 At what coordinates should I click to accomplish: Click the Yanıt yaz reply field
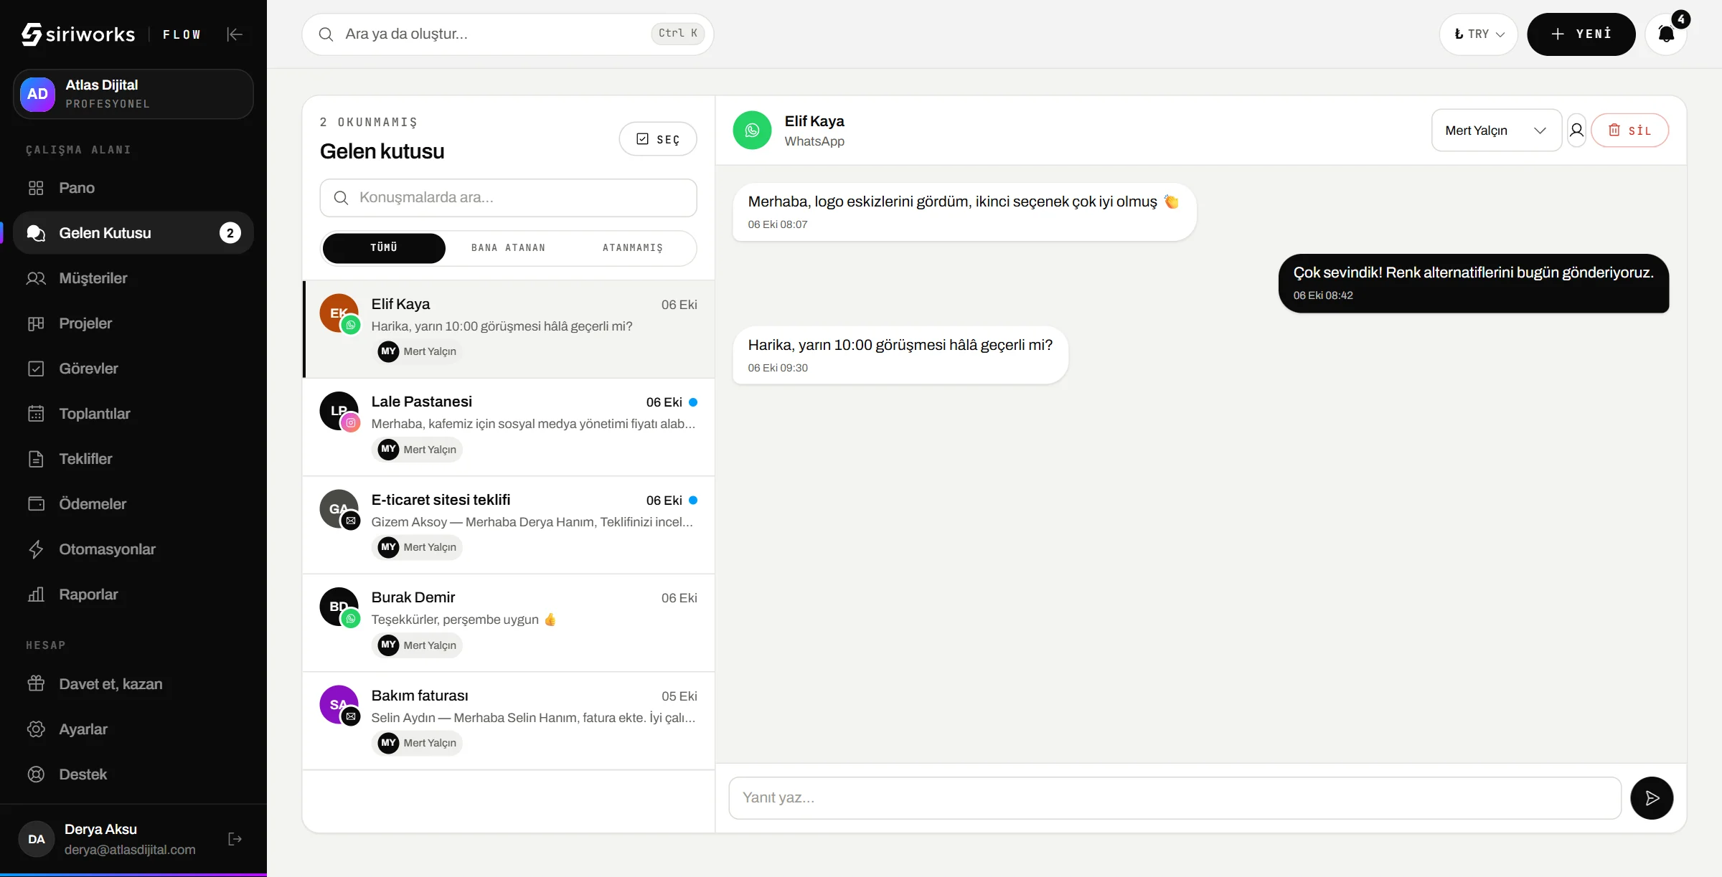1175,797
